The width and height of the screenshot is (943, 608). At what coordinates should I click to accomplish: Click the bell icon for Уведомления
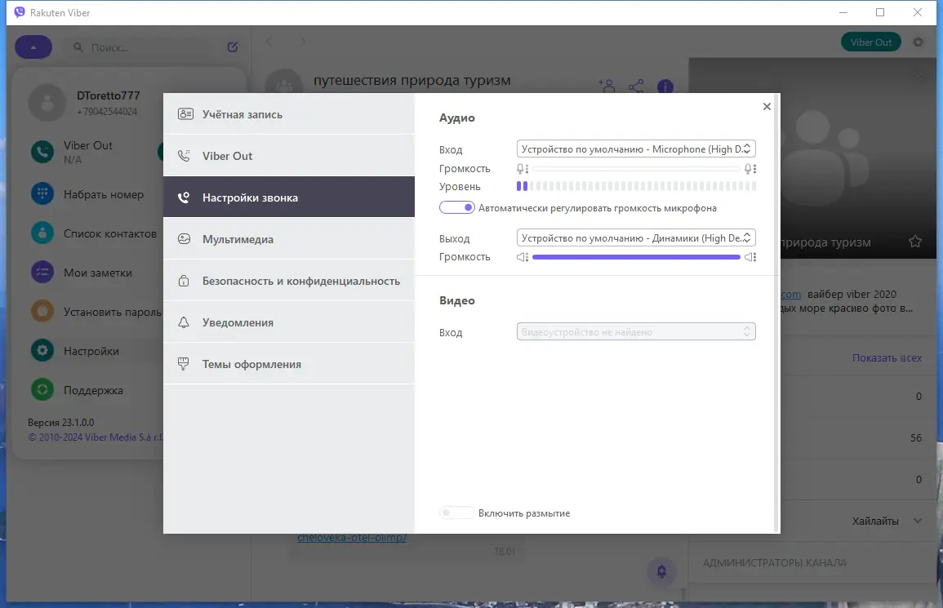coord(184,322)
